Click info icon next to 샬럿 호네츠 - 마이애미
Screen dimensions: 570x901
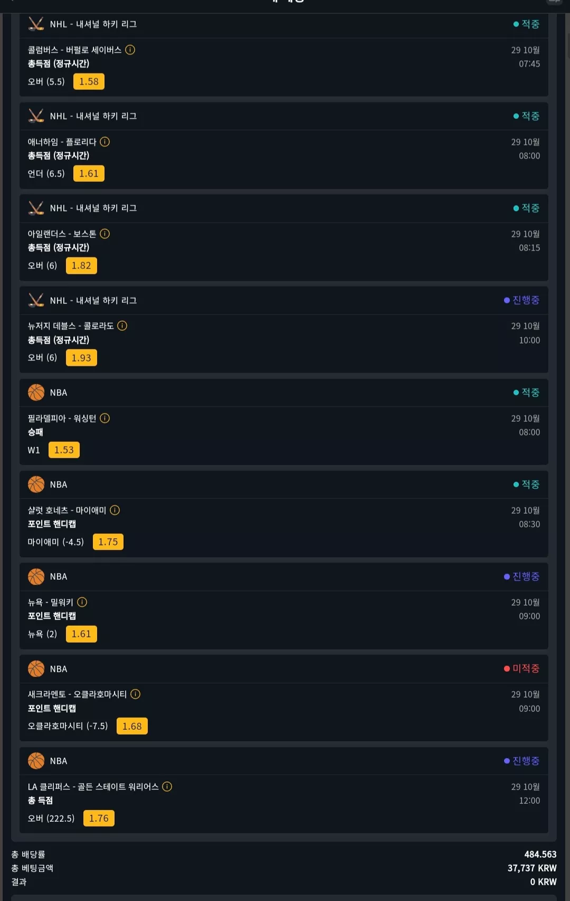(115, 510)
